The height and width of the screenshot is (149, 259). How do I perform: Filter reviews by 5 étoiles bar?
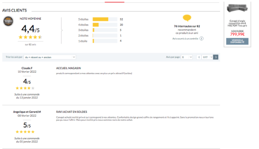[x=105, y=19]
